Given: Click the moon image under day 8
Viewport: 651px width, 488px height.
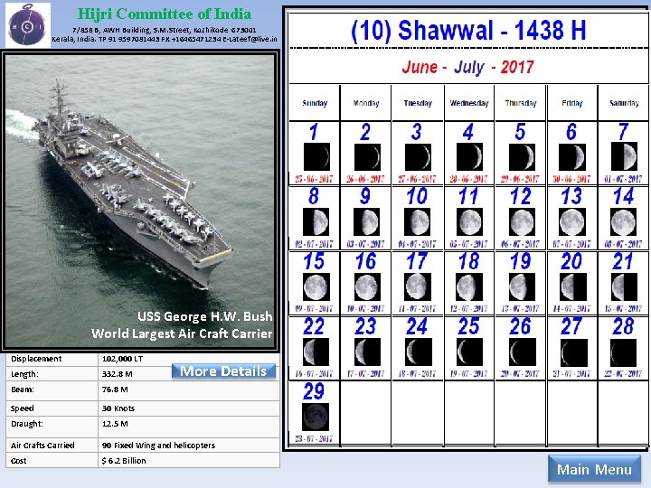Looking at the screenshot, I should click(x=316, y=221).
